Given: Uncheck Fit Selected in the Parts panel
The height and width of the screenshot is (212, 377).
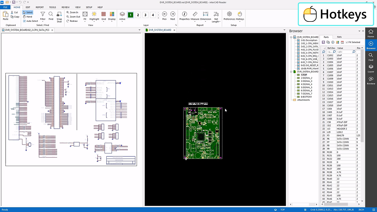Looking at the screenshot, I should click(347, 42).
